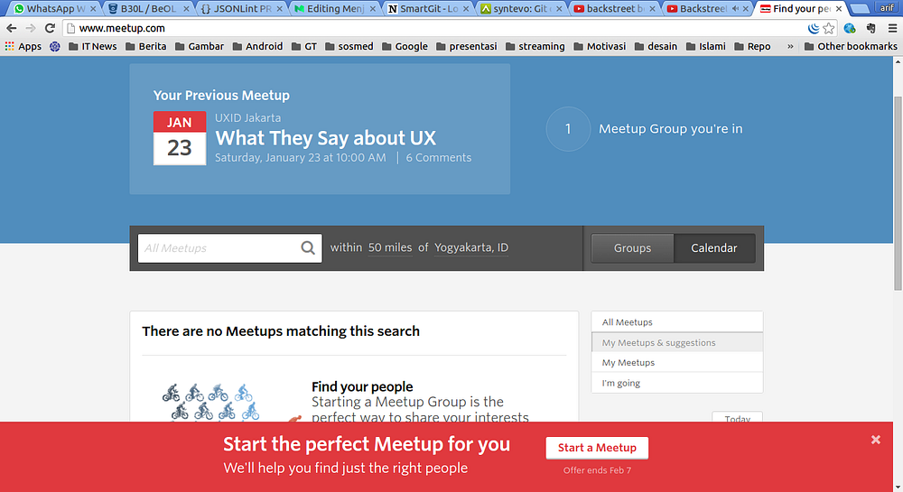
Task: Change the 50 miles distance selector
Action: pos(390,248)
